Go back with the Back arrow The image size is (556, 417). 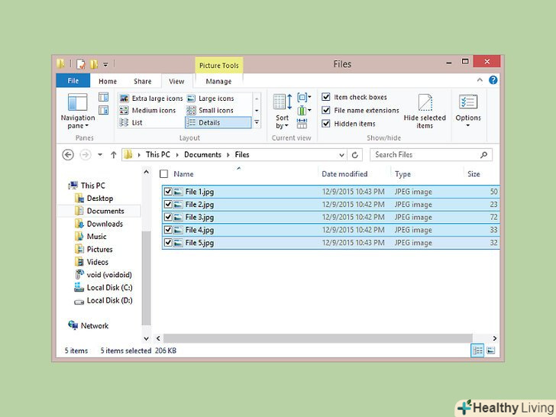68,155
